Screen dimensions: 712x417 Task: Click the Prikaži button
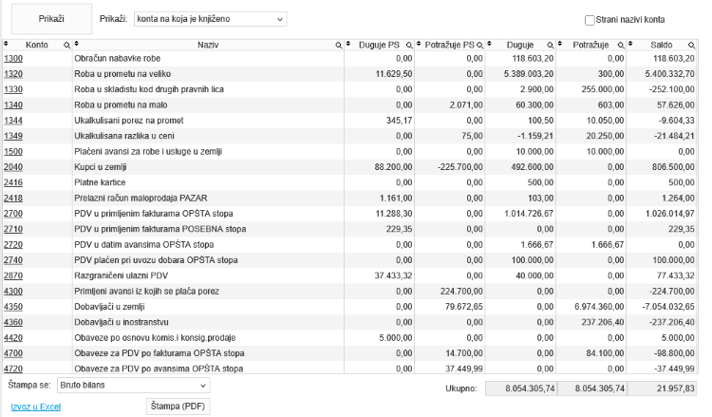[x=51, y=19]
